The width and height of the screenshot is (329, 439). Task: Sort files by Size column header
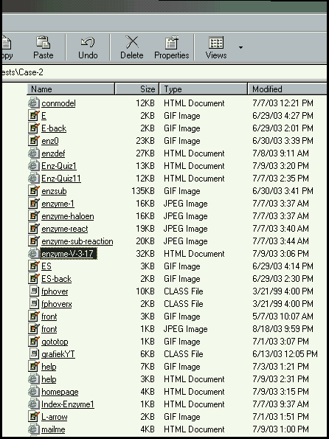[137, 89]
